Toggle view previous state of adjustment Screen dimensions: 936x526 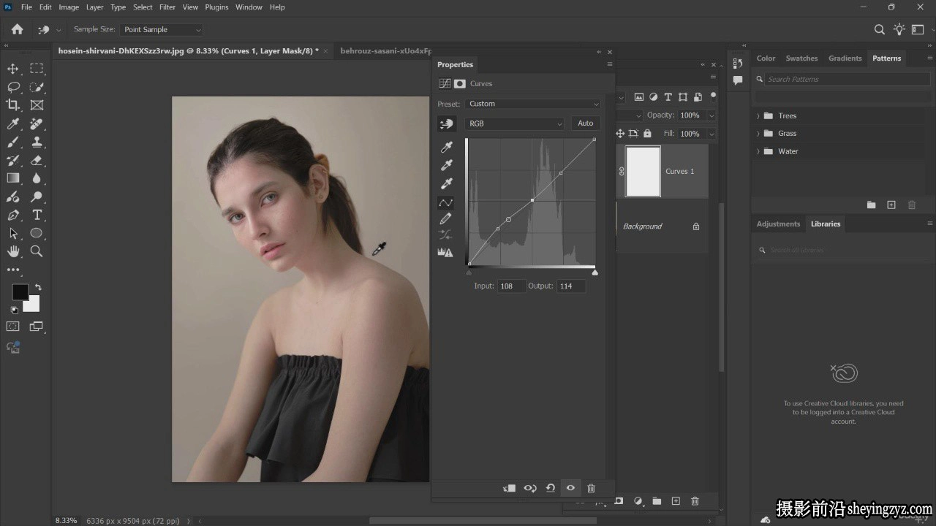[x=530, y=488]
